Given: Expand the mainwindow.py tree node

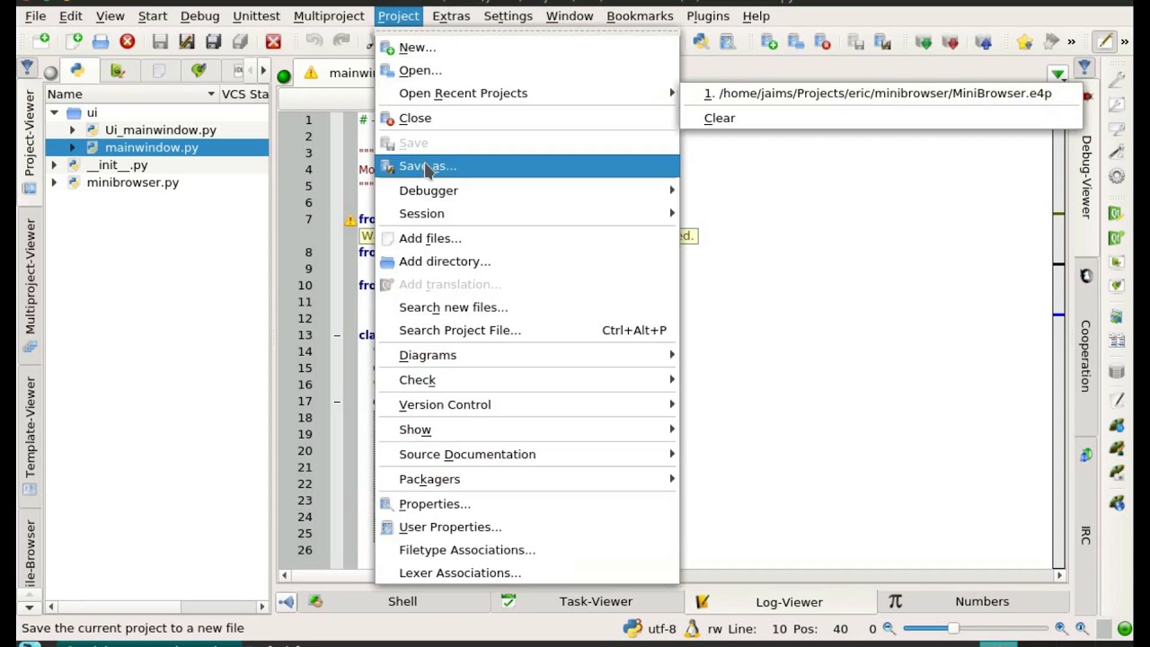Looking at the screenshot, I should coord(72,147).
